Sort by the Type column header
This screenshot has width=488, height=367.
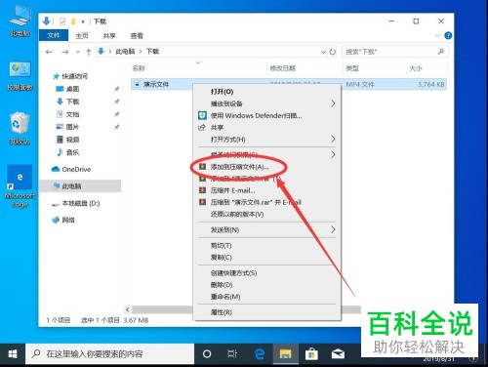(x=352, y=68)
